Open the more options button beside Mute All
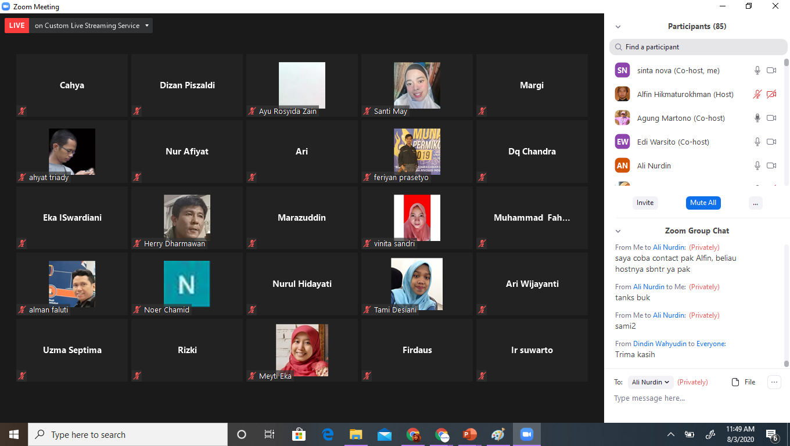This screenshot has width=790, height=446. pyautogui.click(x=755, y=203)
